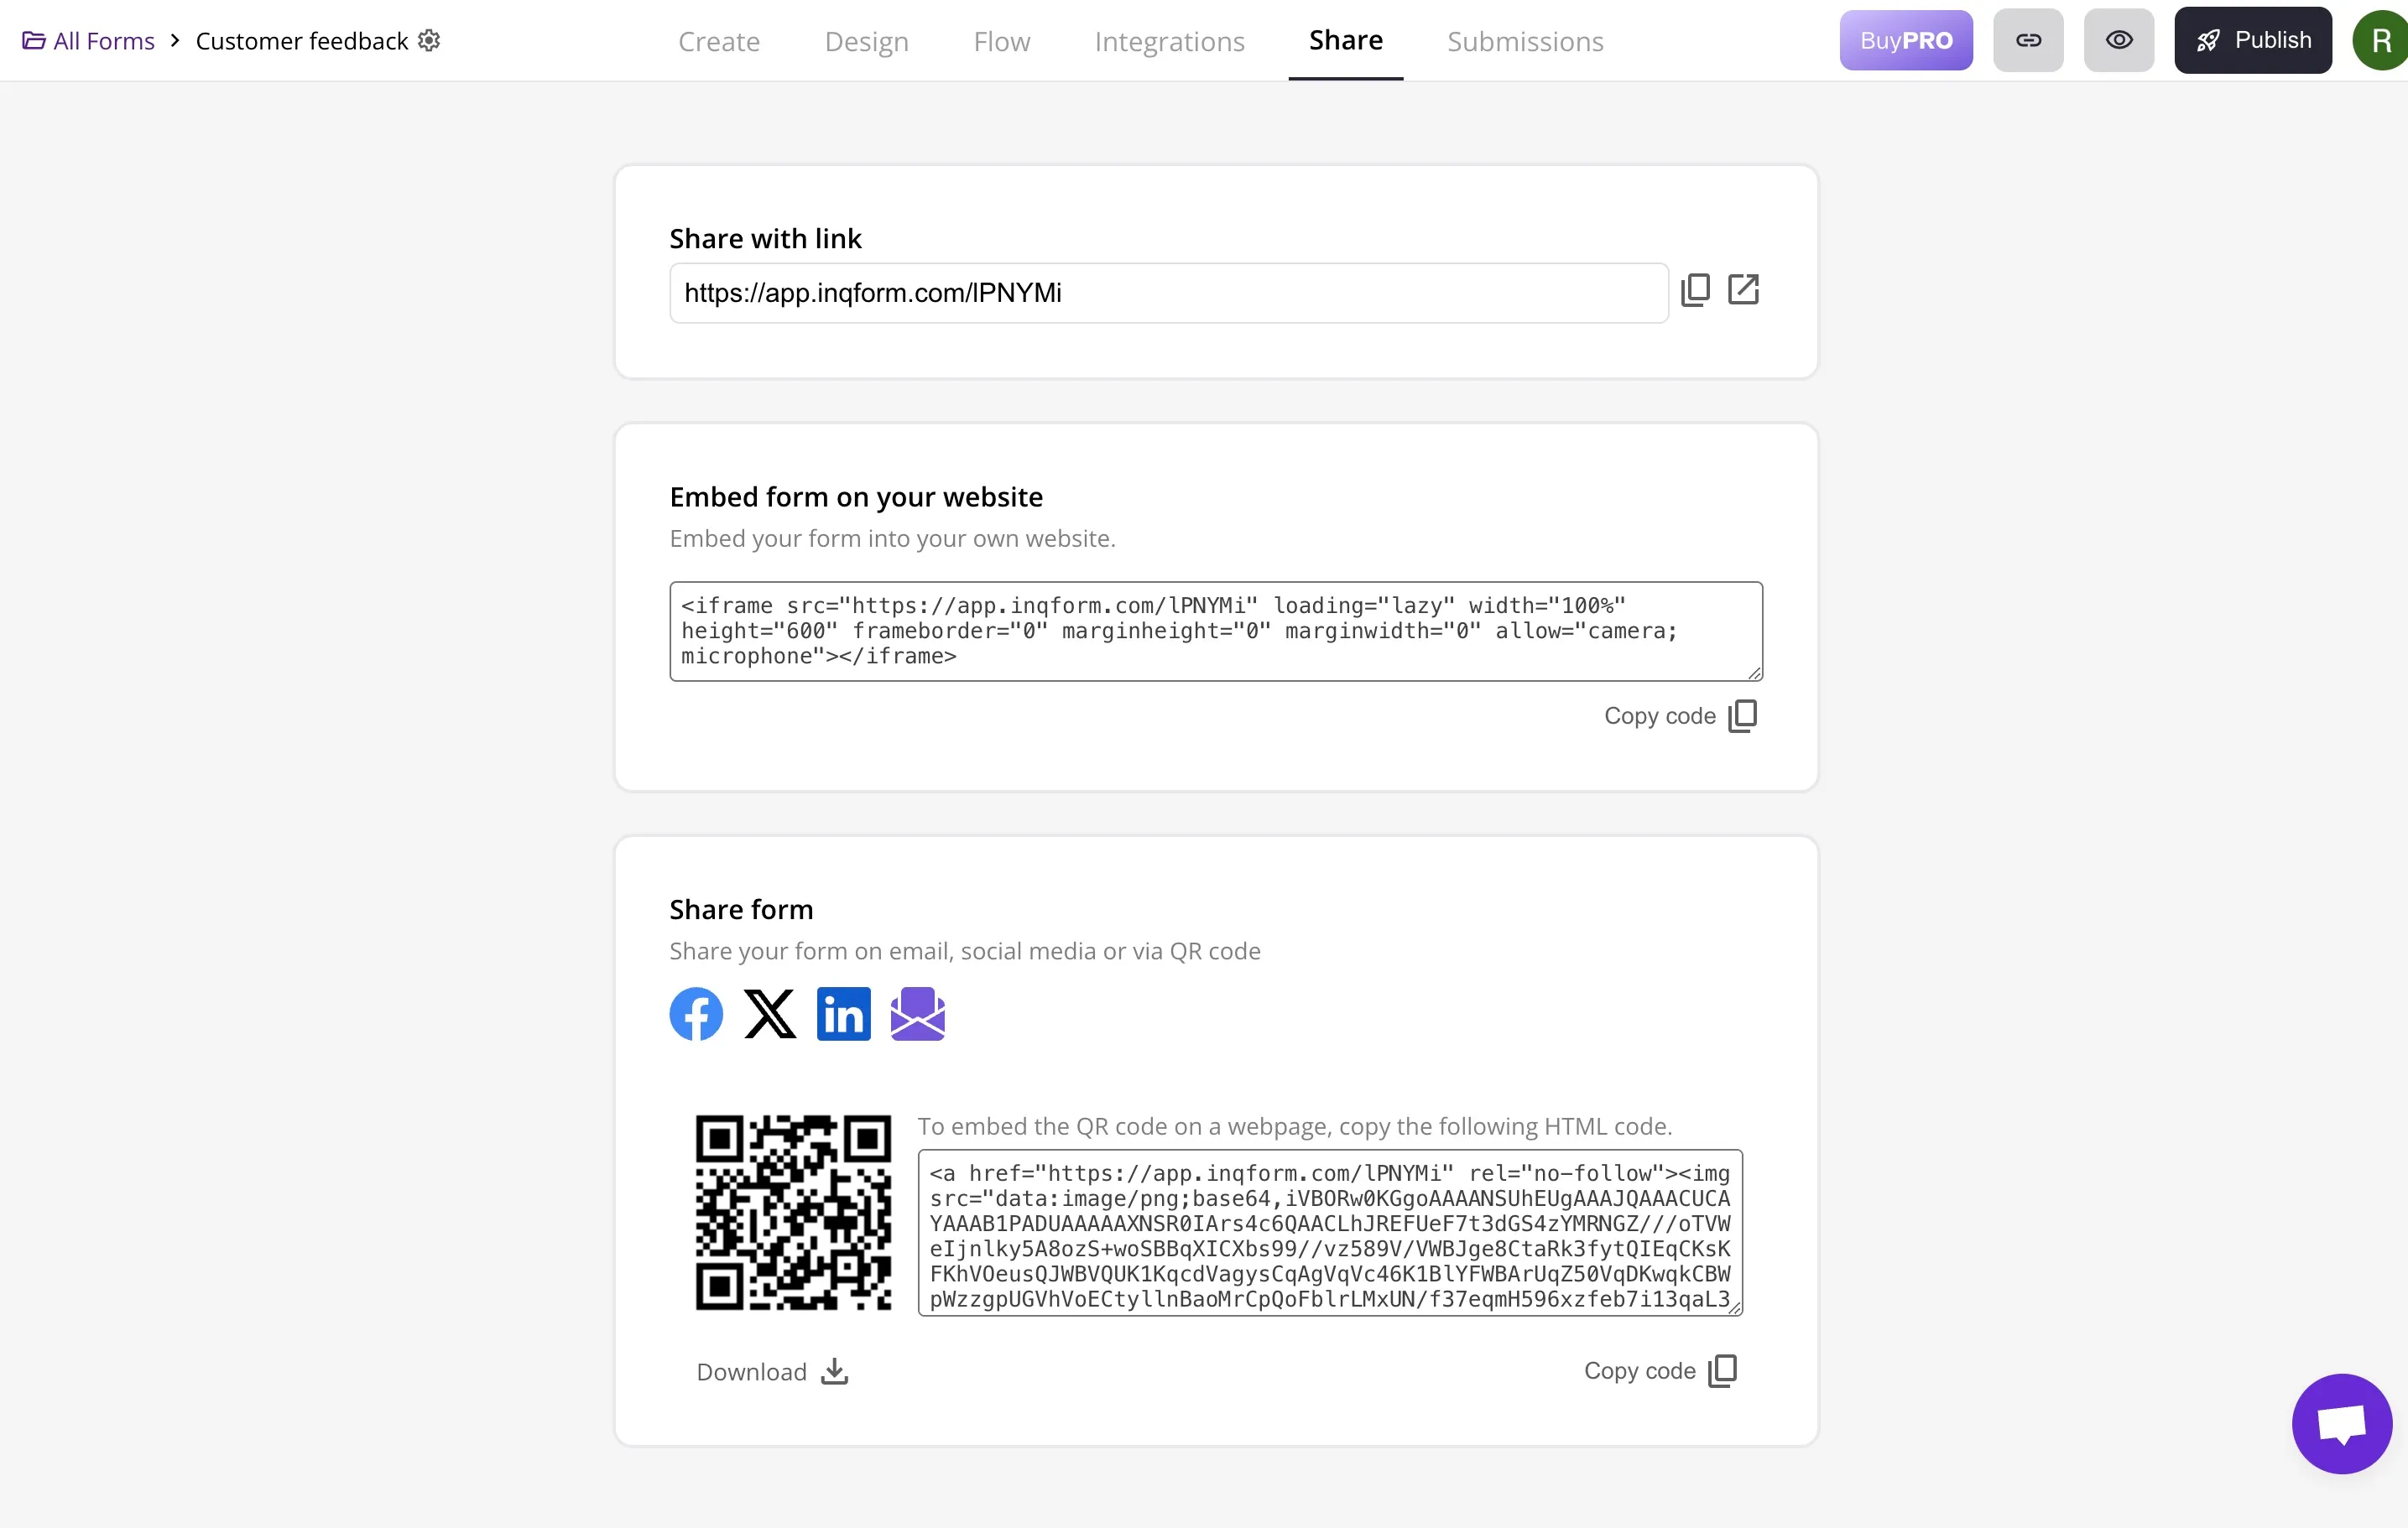Click the link icon button in header
The image size is (2408, 1528).
tap(2028, 41)
